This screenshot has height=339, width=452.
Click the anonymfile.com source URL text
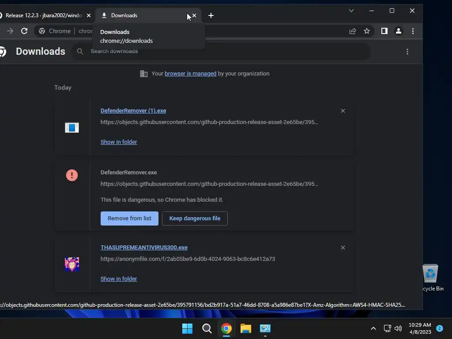[x=188, y=259]
